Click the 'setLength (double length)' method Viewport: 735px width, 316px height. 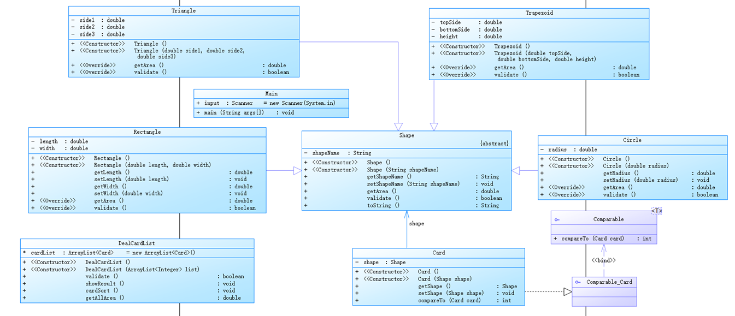click(139, 179)
